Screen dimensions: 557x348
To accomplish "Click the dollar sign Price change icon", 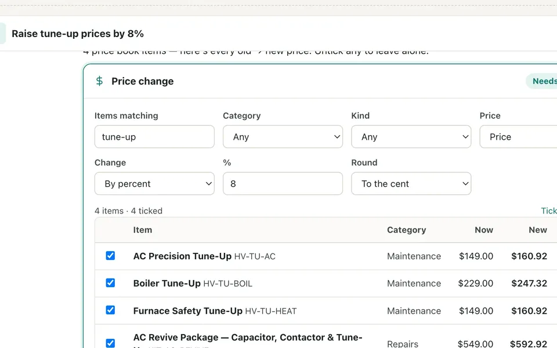I will tap(99, 81).
